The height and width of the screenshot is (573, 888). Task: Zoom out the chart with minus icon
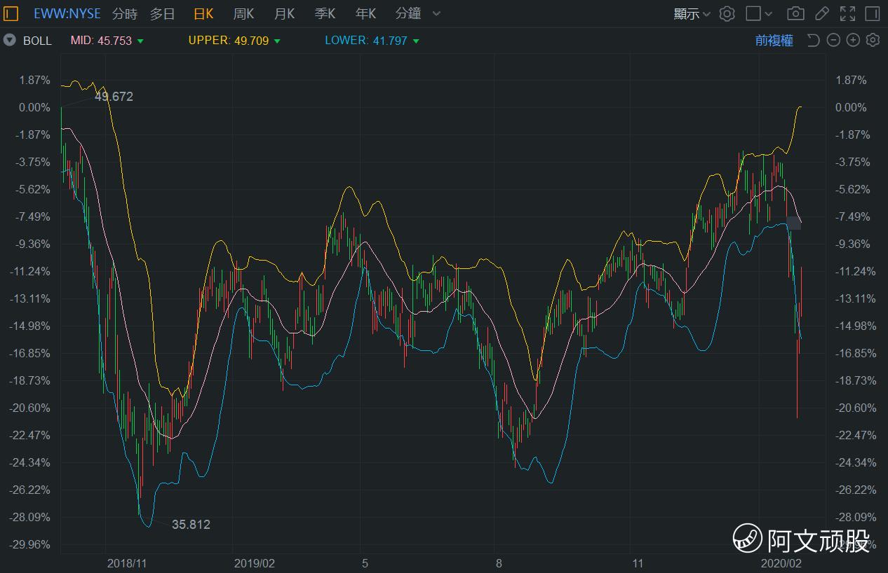tap(833, 40)
